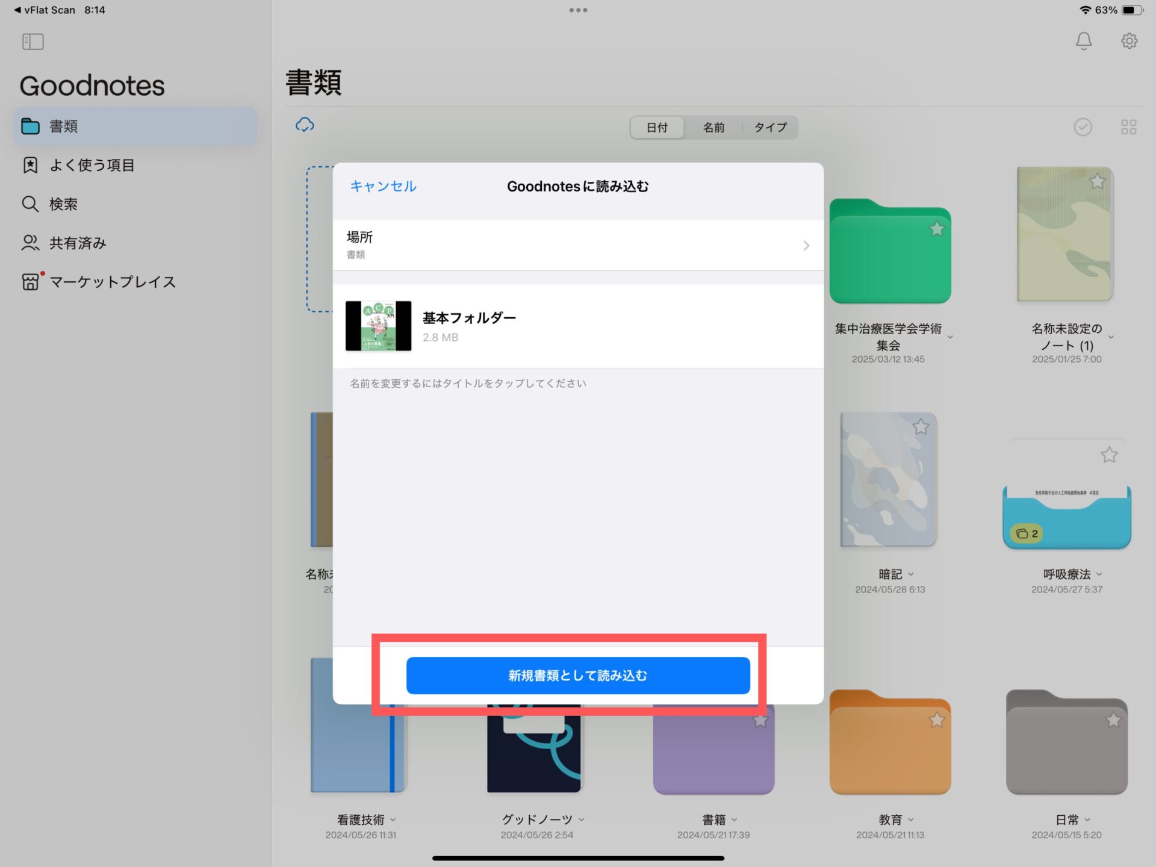
Task: Expand options chevron for 呼吸療法
Action: point(1099,574)
